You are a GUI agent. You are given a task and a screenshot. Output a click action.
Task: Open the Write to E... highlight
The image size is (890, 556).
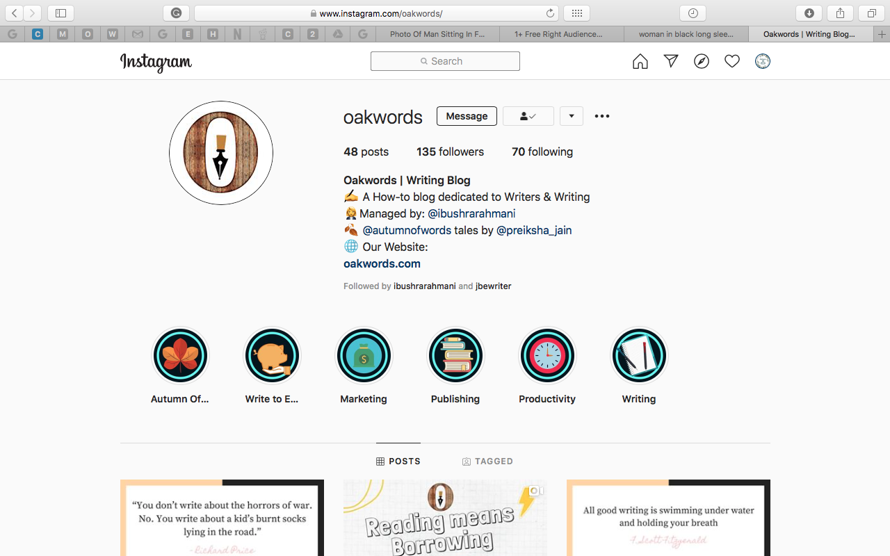pos(272,366)
